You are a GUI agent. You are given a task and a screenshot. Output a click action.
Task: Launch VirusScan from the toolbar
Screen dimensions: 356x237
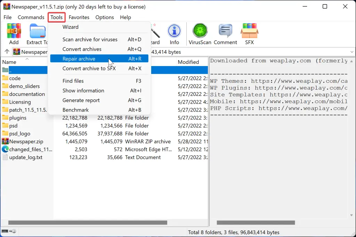pos(199,33)
